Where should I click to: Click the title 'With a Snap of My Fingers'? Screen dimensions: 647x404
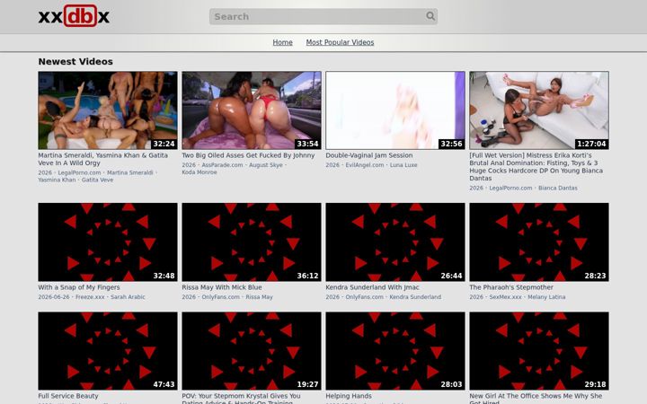(79, 287)
